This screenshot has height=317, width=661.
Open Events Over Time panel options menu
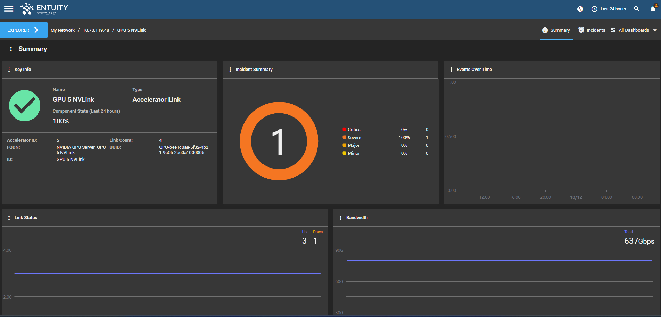click(x=451, y=70)
